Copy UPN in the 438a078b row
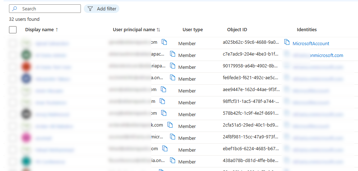The image size is (358, 171). point(173,160)
